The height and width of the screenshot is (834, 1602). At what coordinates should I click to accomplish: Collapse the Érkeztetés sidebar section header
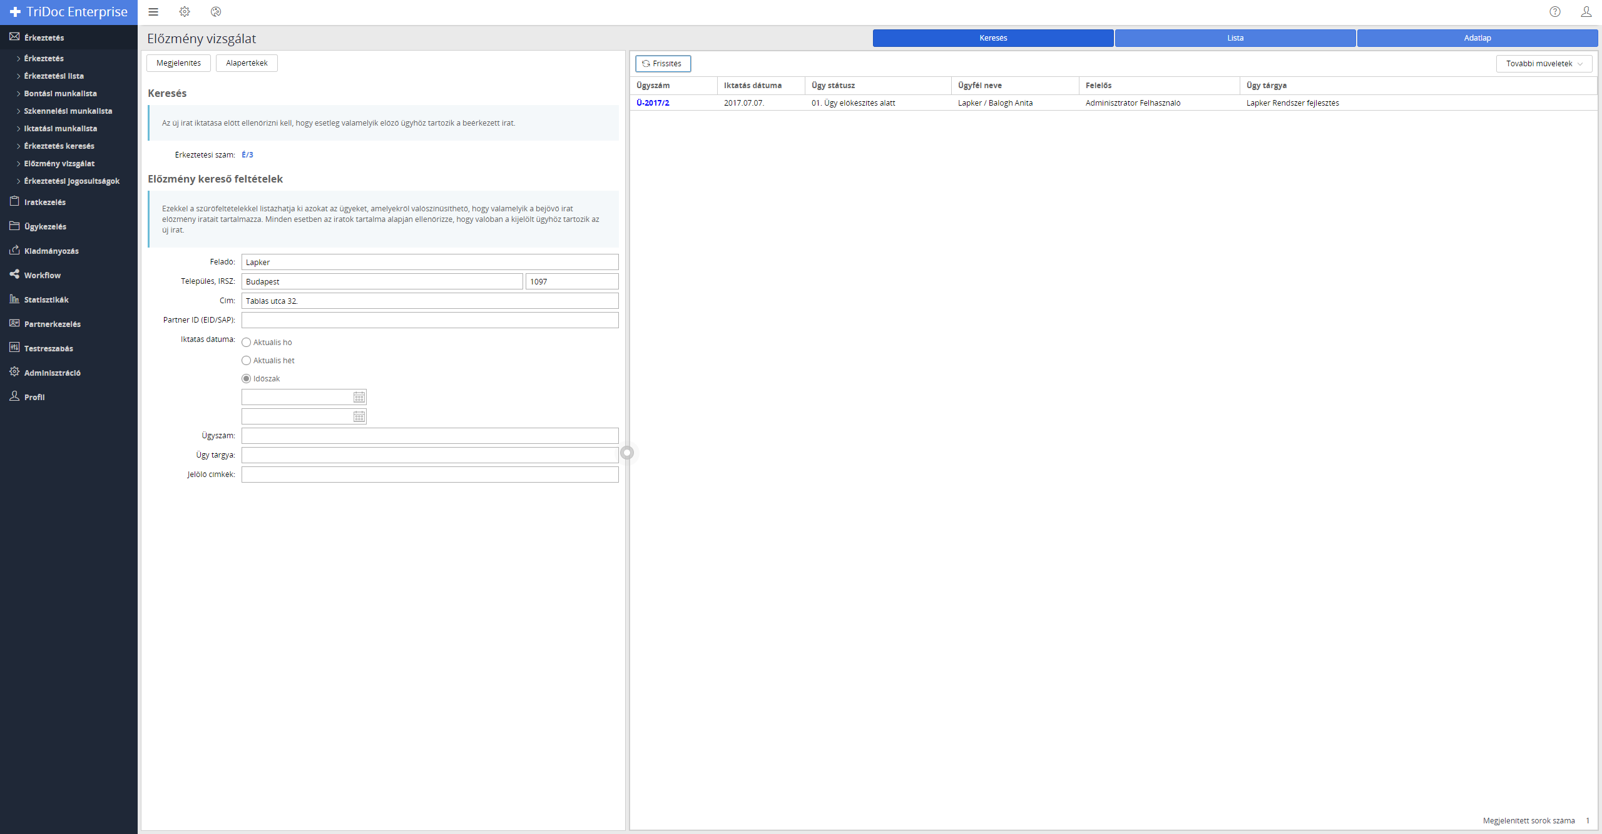pyautogui.click(x=44, y=38)
